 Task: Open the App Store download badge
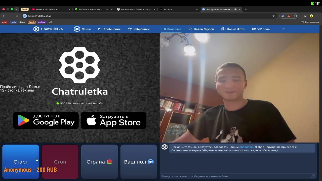click(114, 120)
